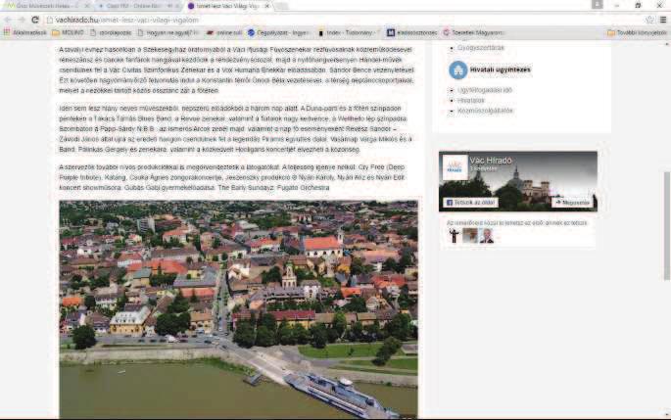Click the user profile icon in title bar
This screenshot has width=671, height=420.
pyautogui.click(x=597, y=5)
